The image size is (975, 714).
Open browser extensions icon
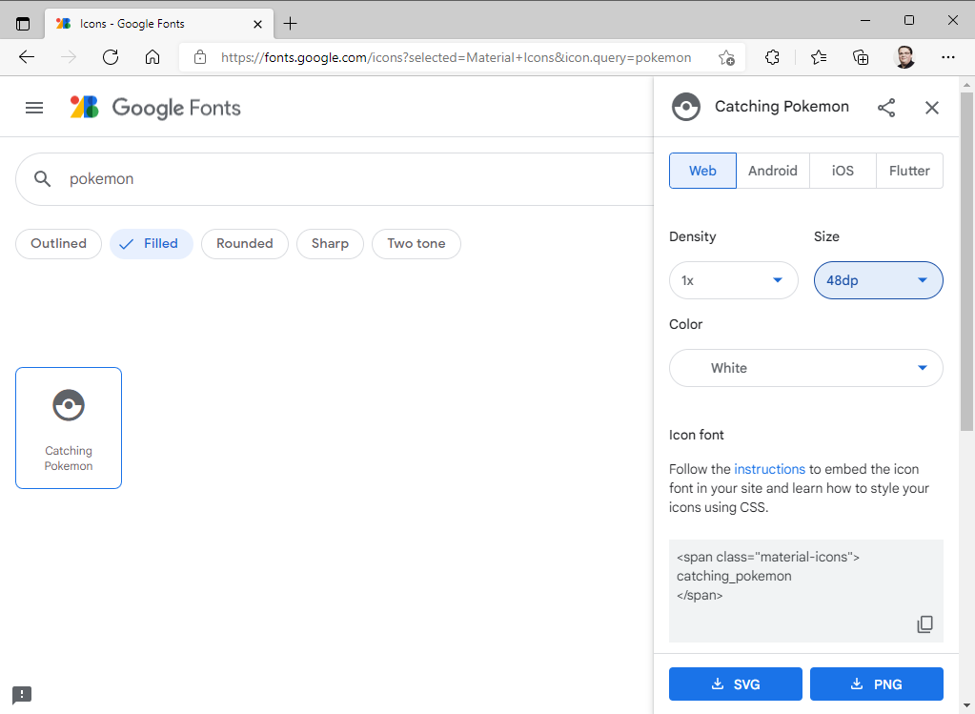(772, 57)
